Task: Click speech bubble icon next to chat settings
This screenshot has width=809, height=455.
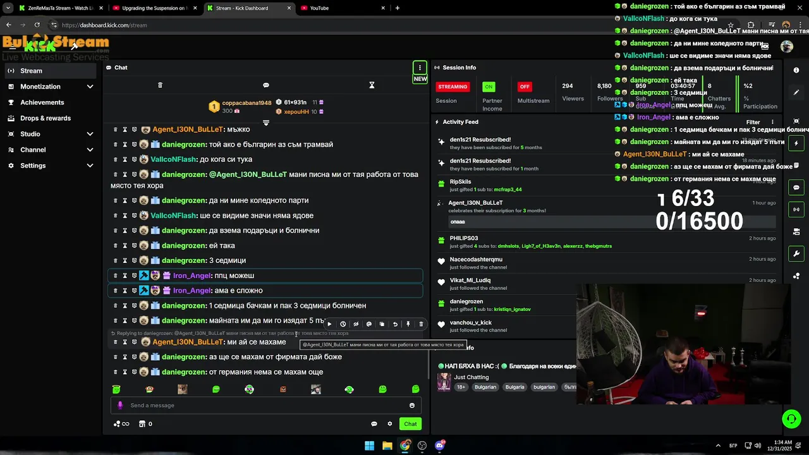Action: click(x=374, y=424)
